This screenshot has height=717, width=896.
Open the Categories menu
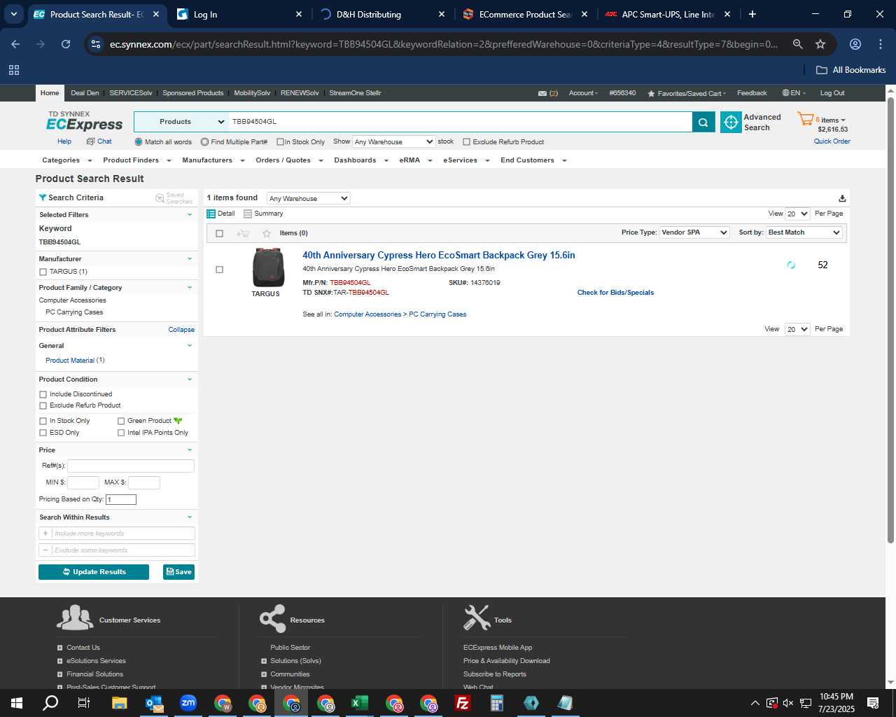67,160
